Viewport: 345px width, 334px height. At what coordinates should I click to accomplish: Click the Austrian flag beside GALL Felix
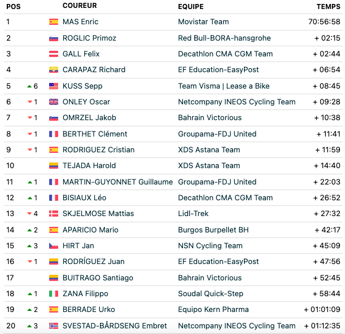click(54, 54)
